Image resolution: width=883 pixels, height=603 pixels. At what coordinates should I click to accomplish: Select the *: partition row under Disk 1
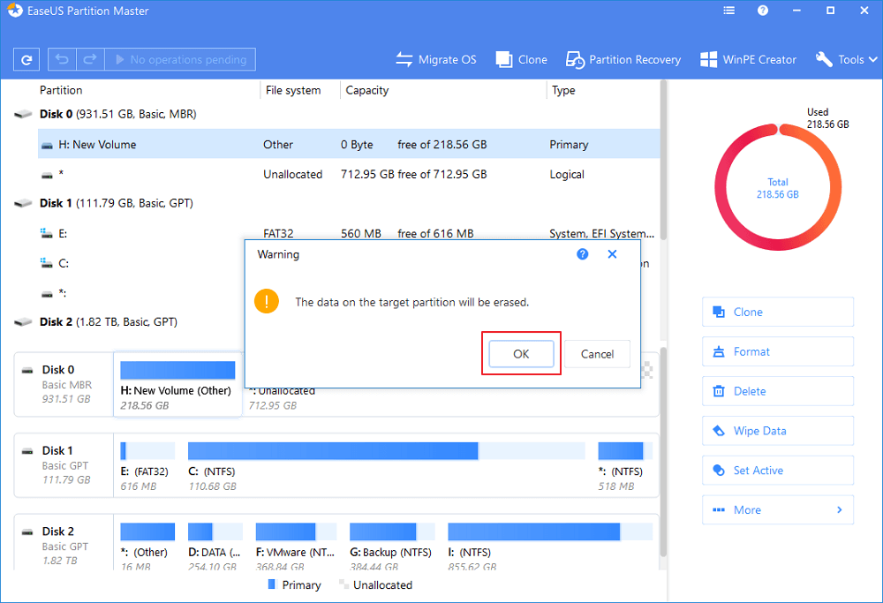point(140,293)
